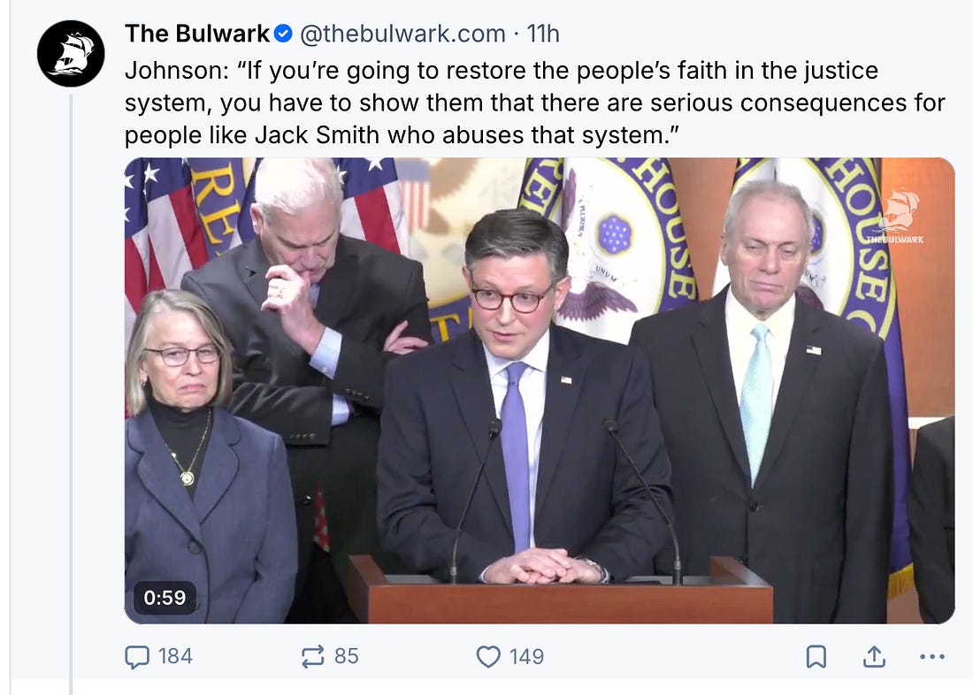Click the 184 replies count
Image resolution: width=973 pixels, height=695 pixels.
176,656
